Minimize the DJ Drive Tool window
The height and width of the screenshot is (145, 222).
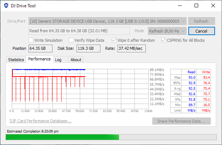pos(180,5)
